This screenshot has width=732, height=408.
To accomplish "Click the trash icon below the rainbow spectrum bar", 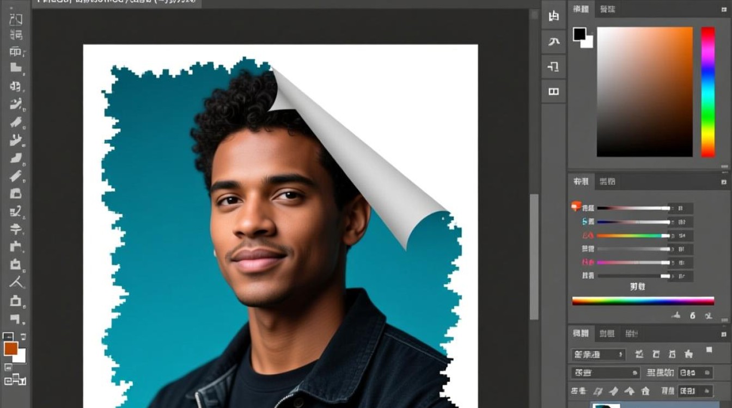I will (x=709, y=315).
